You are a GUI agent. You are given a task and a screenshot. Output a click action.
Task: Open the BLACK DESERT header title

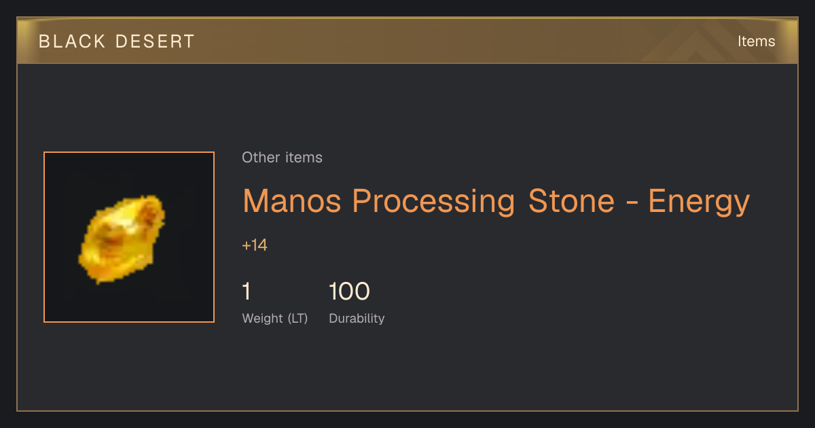coord(117,41)
